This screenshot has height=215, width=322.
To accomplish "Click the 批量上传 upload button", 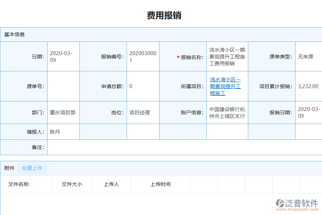I will [32, 168].
